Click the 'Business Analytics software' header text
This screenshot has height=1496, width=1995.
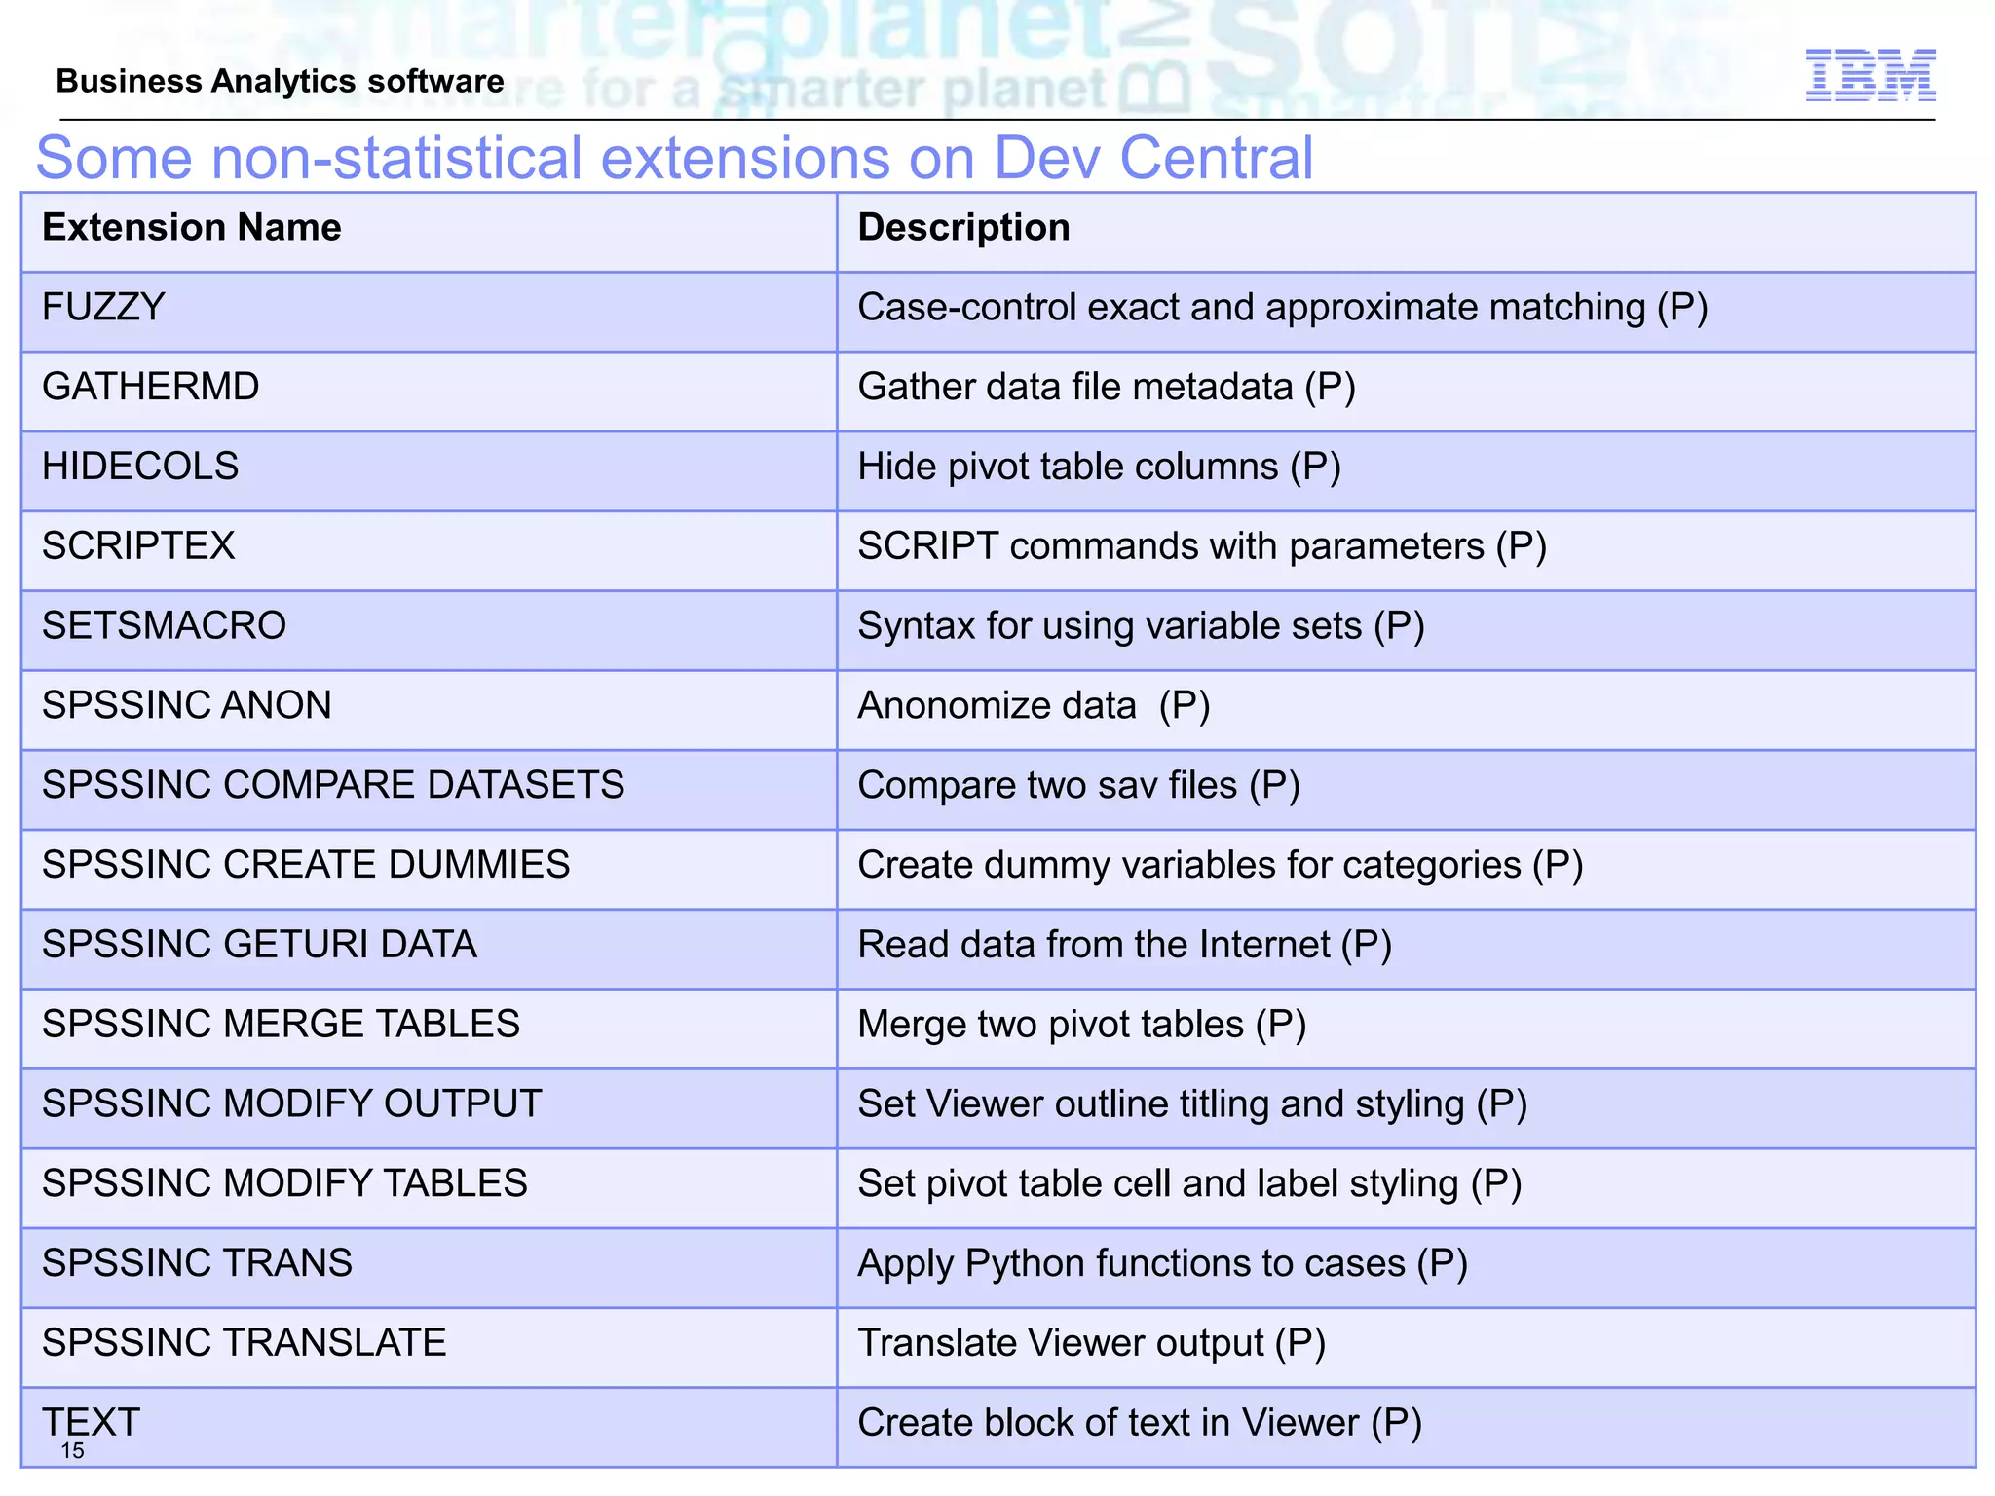pyautogui.click(x=281, y=81)
